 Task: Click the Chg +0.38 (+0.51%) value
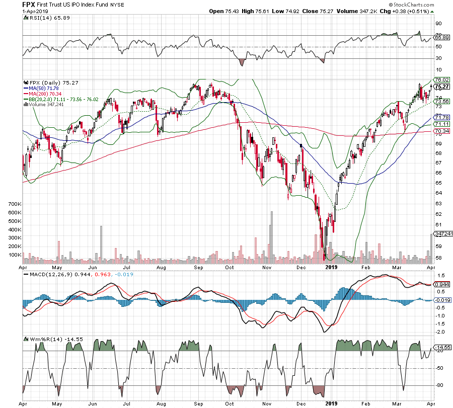(405, 11)
